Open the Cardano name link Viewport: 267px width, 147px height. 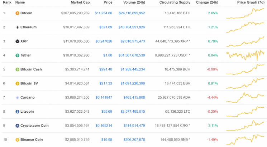(27, 98)
